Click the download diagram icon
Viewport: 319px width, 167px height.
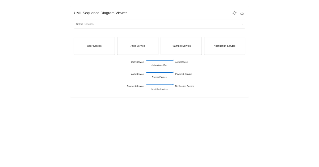[242, 13]
